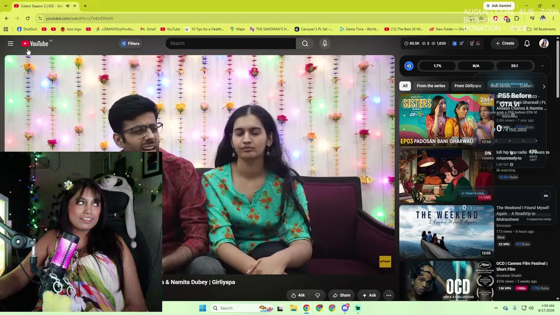Screen dimensions: 560x315
Task: Share the video with Share button
Action: pos(341,295)
